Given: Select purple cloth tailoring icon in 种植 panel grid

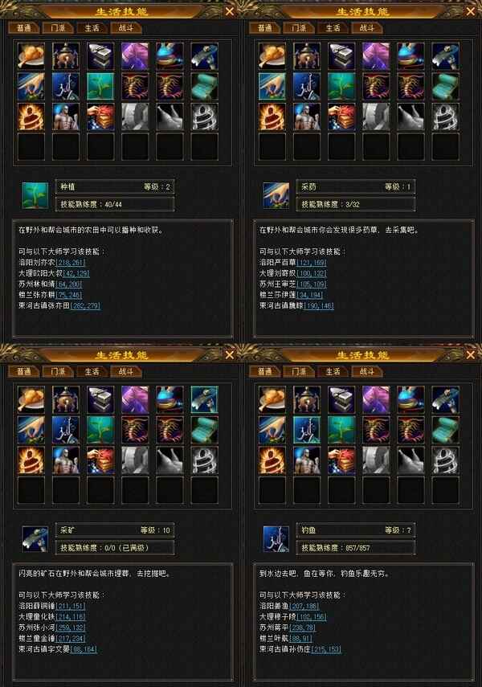Looking at the screenshot, I should click(x=135, y=56).
